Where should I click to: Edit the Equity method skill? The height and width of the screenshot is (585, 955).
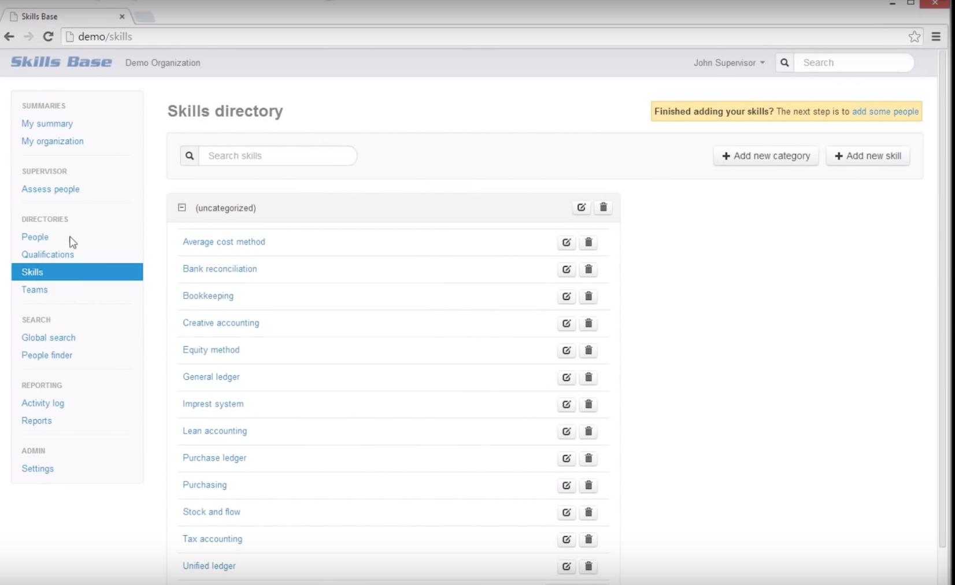point(567,350)
